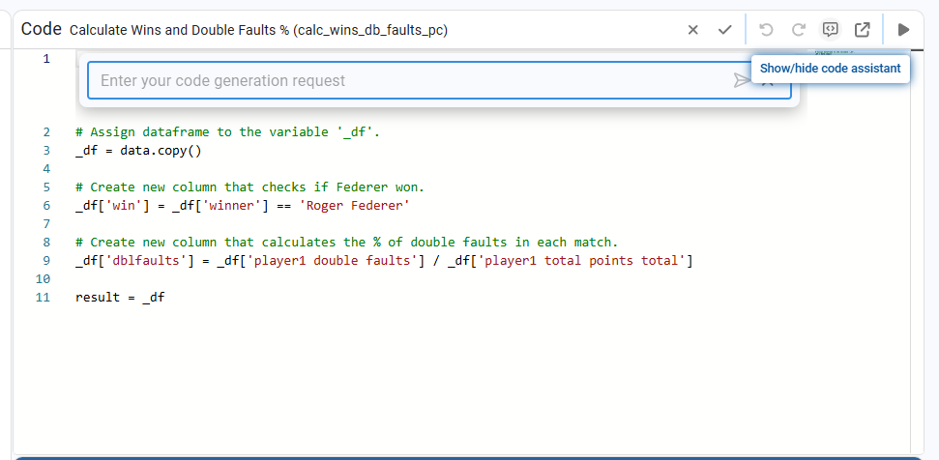Image resolution: width=939 pixels, height=460 pixels.
Task: Open code editor in a new window
Action: click(x=863, y=30)
